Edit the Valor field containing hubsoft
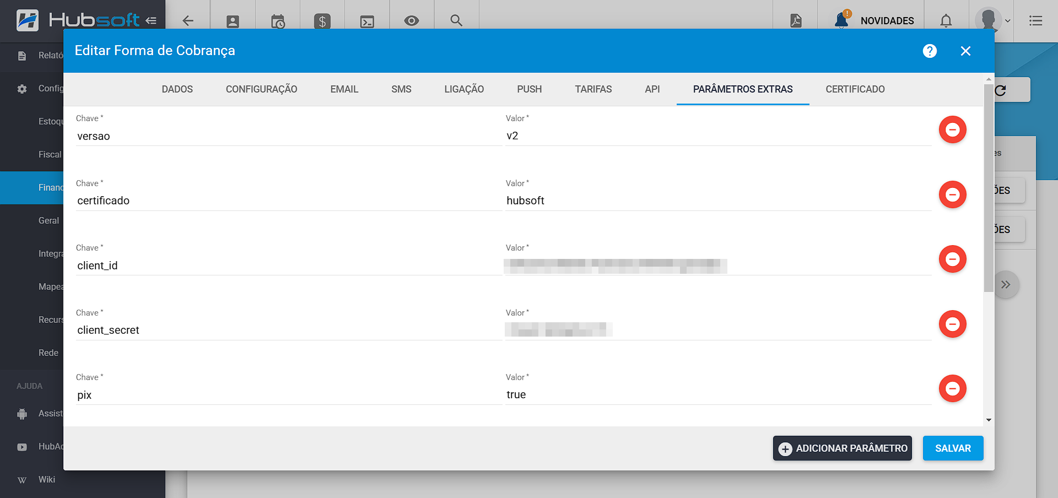Image resolution: width=1058 pixels, height=498 pixels. [x=718, y=201]
